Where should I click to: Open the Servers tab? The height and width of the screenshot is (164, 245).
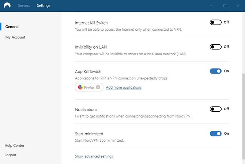click(24, 5)
